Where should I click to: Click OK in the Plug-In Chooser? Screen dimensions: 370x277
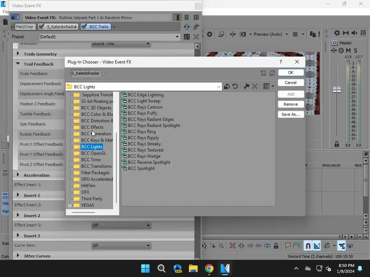[x=291, y=72]
